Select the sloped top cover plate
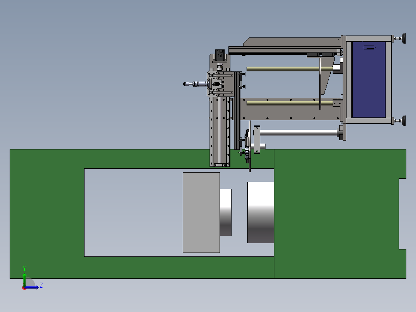The height and width of the screenshot is (312, 416). point(292,42)
